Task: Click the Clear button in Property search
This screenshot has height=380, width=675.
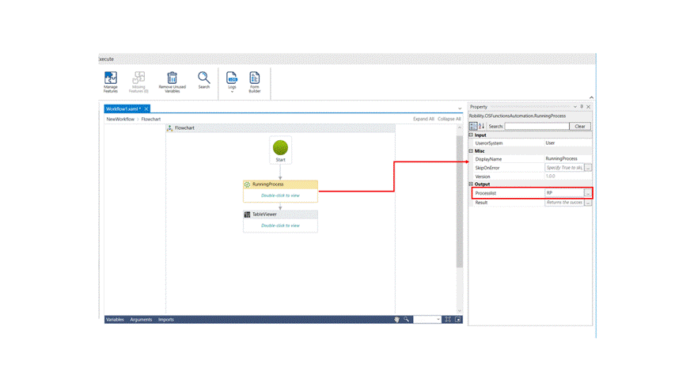Action: tap(580, 127)
